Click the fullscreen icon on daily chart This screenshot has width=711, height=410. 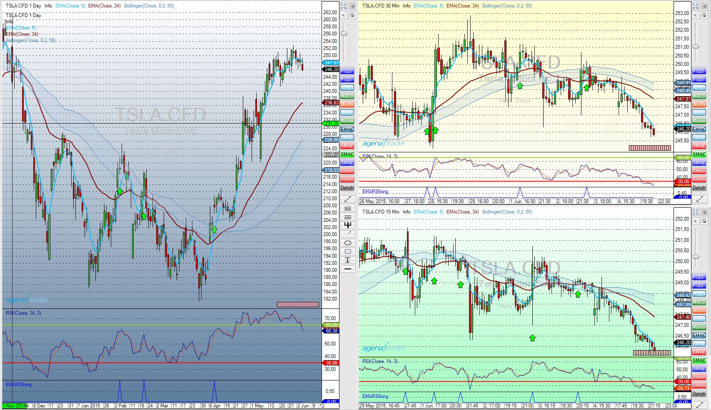pos(344,6)
